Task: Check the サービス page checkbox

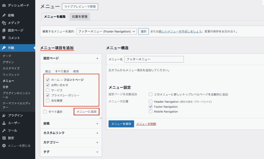Action: point(48,90)
